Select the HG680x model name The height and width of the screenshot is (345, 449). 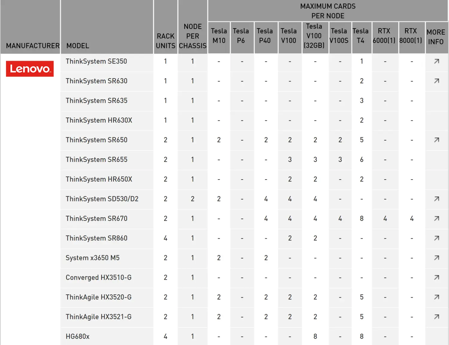click(x=78, y=336)
